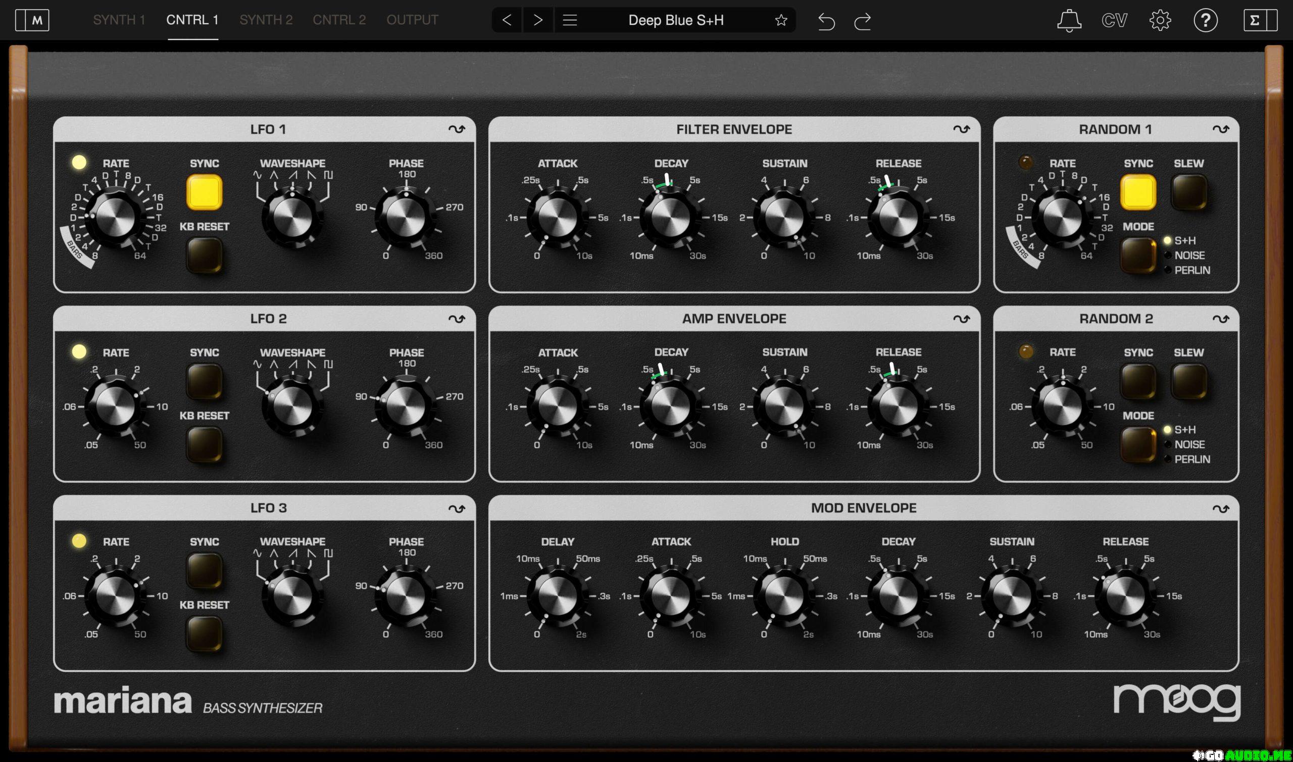The height and width of the screenshot is (762, 1293).
Task: Enable Random 2 SLEW button
Action: 1189,382
